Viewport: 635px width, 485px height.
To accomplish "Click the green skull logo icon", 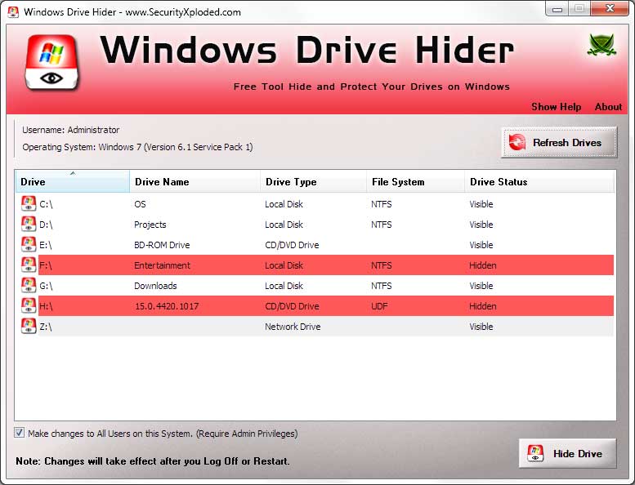I will (601, 44).
